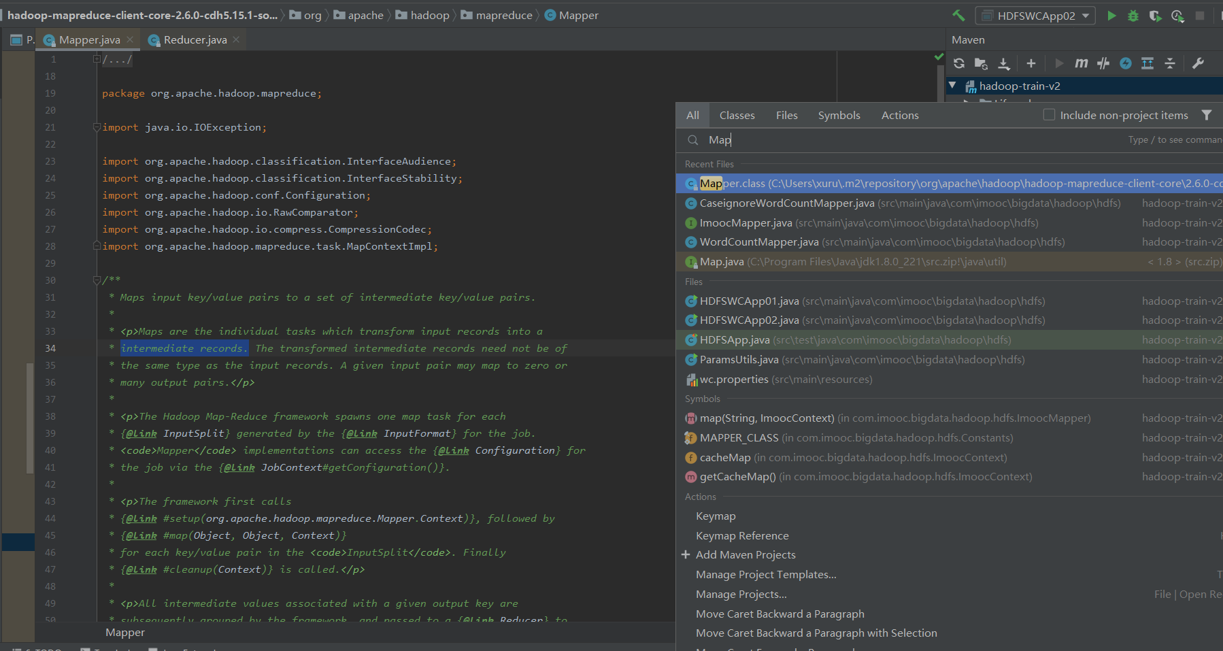Switch to the Symbols search tab
The width and height of the screenshot is (1223, 651).
[x=839, y=115]
